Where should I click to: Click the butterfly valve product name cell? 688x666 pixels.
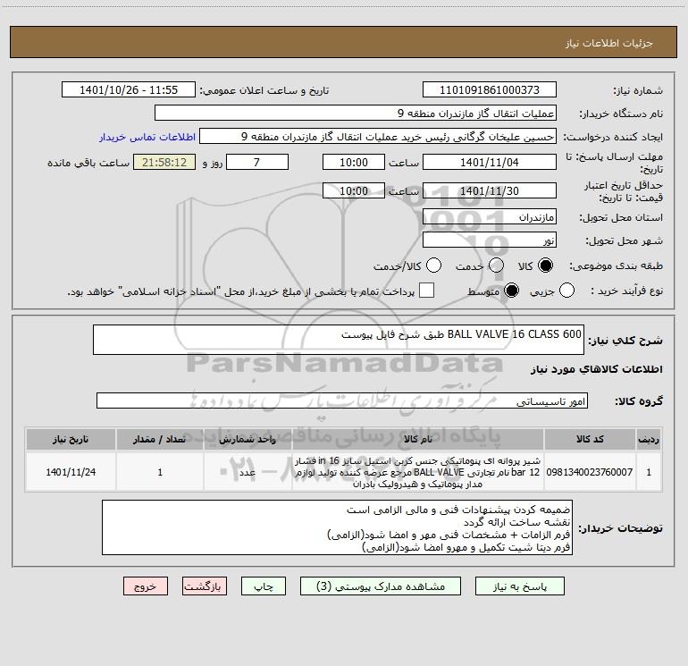418,472
